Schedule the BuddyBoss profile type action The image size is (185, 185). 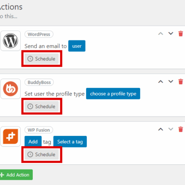pos(42,106)
